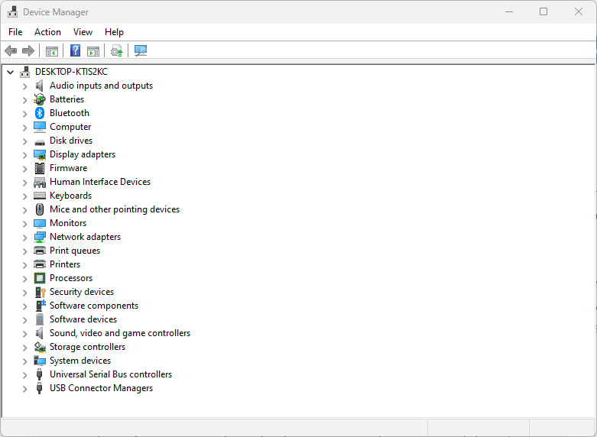The width and height of the screenshot is (597, 437).
Task: Expand Universal Serial Bus controllers
Action: [24, 374]
